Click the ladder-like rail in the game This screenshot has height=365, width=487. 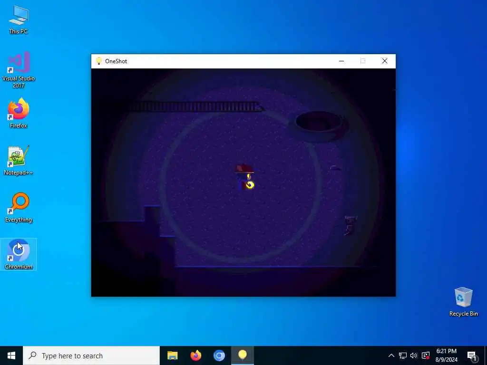(196, 107)
